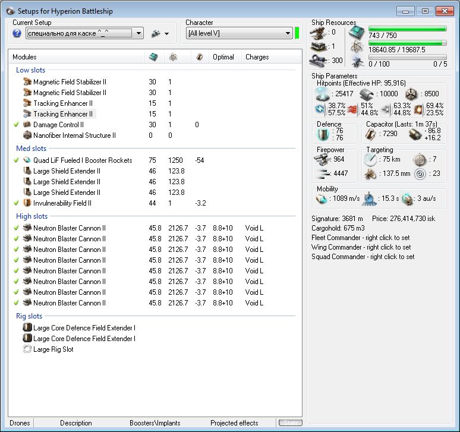The height and width of the screenshot is (432, 460).
Task: Click the blue help question mark icon
Action: (x=17, y=33)
